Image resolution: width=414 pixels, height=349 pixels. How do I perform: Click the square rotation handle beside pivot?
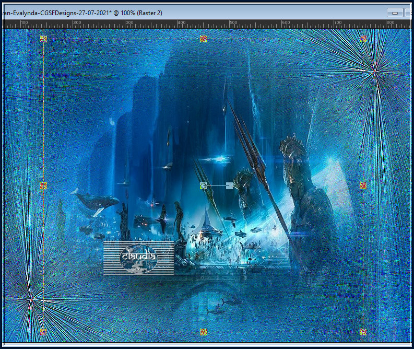tap(229, 185)
